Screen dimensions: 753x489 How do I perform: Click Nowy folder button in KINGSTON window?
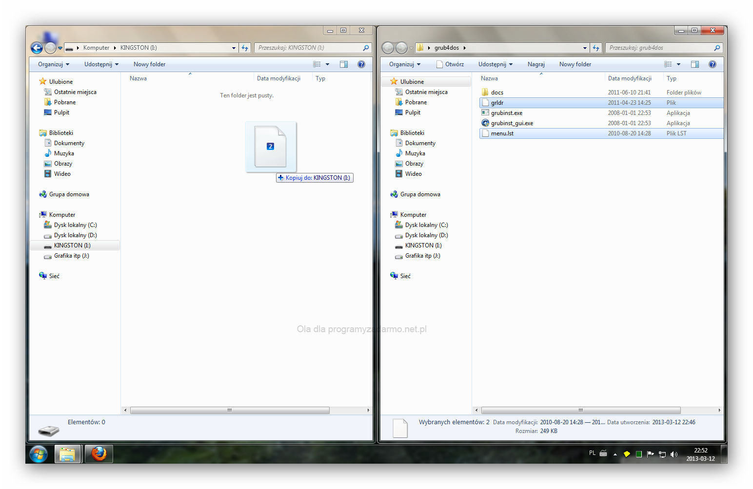[x=149, y=64]
